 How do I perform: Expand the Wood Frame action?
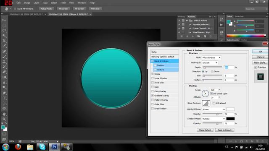click(190, 32)
